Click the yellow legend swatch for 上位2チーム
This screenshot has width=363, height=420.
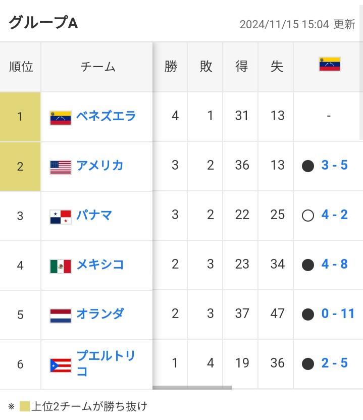pos(25,406)
